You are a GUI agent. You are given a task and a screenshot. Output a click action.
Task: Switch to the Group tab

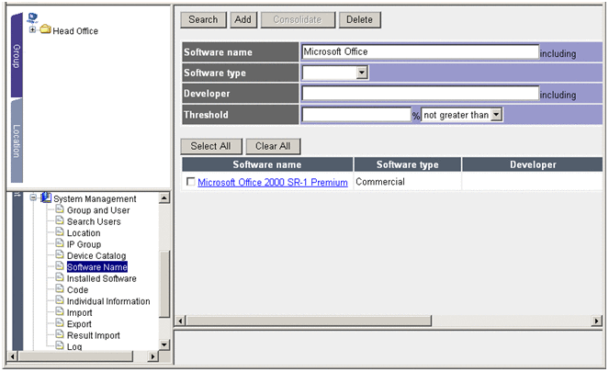(17, 55)
